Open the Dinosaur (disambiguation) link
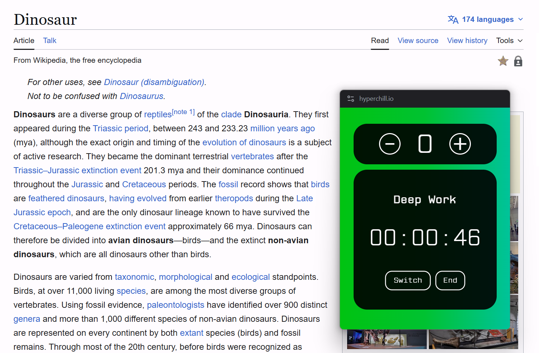 154,82
